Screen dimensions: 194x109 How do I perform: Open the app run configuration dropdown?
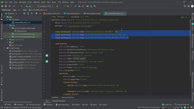(30, 6)
